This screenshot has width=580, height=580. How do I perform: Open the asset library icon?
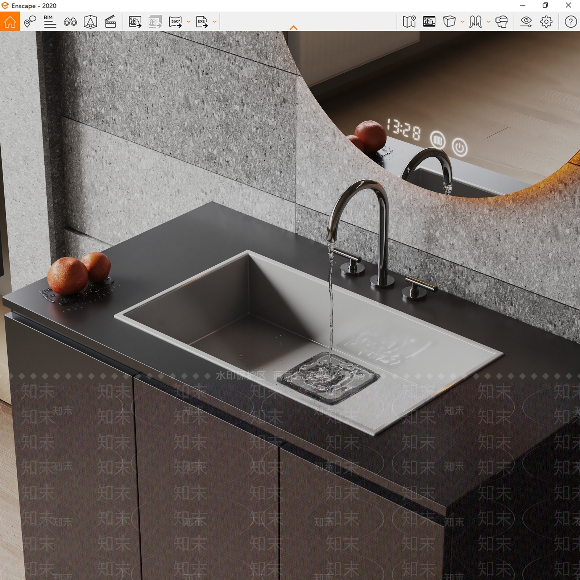429,22
